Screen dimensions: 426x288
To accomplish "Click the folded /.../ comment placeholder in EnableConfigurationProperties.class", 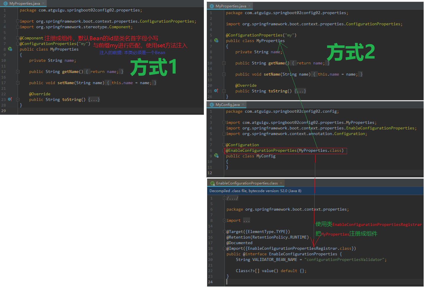I will click(232, 198).
